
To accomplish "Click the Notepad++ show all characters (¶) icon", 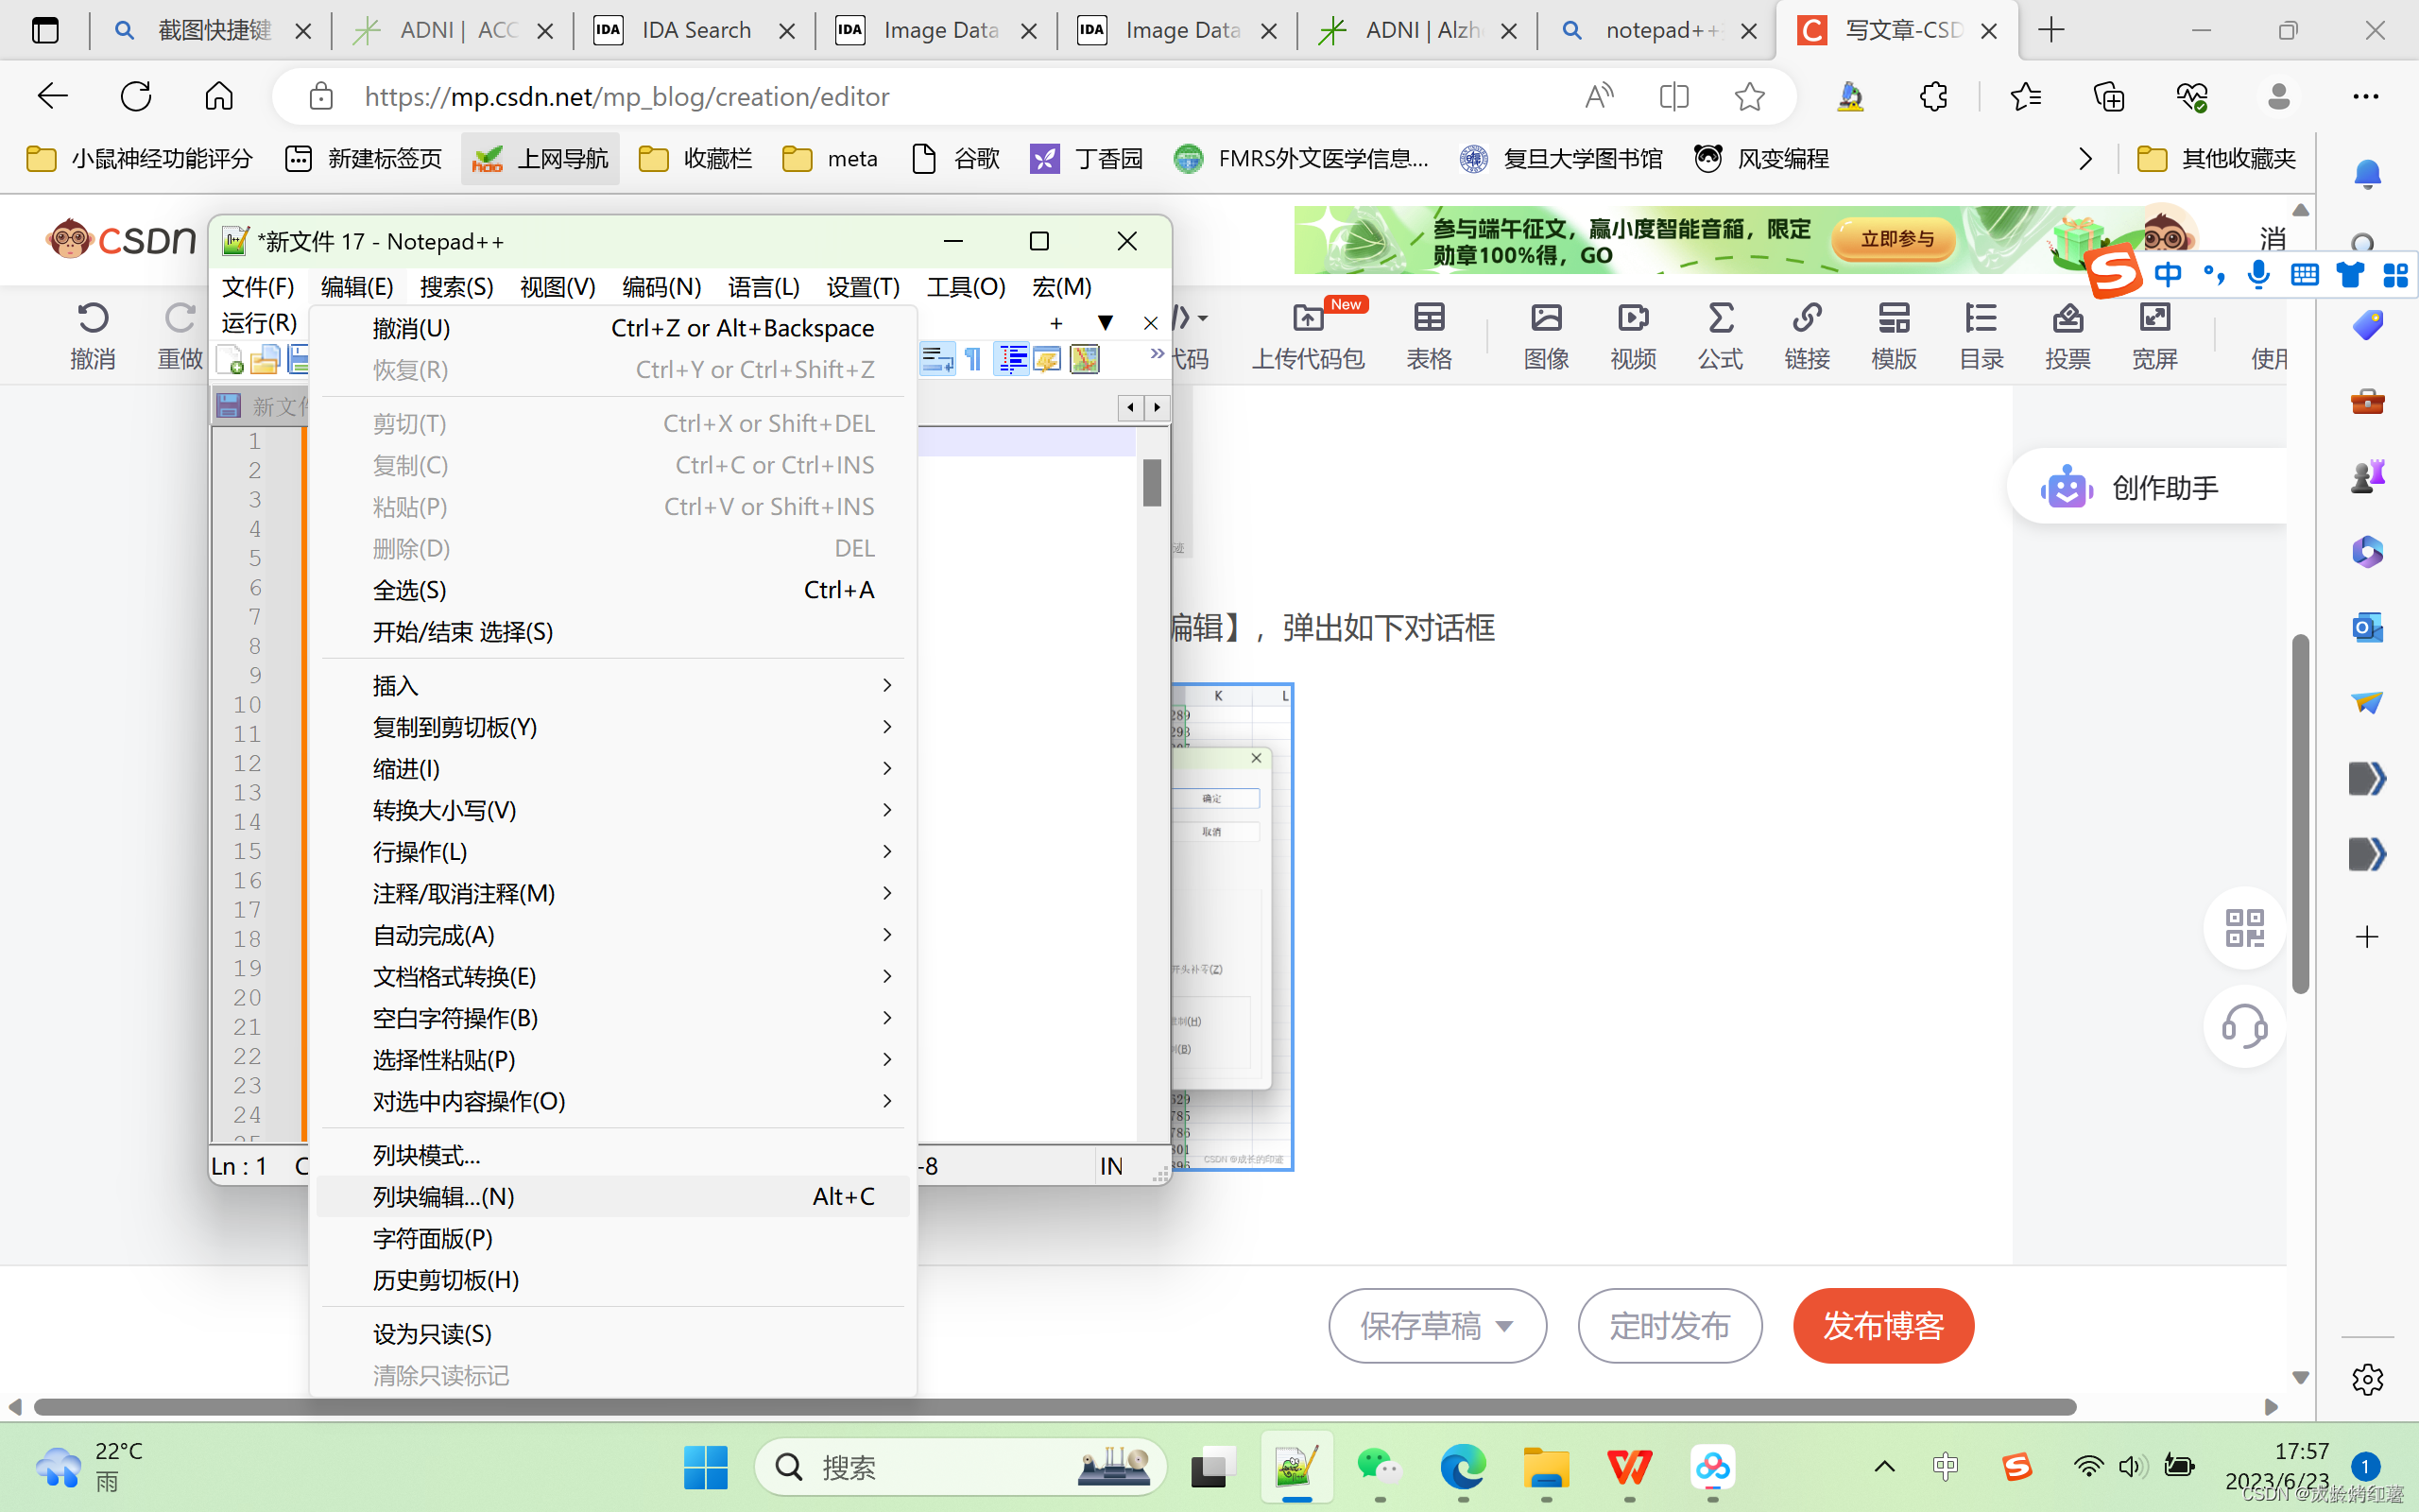I will tap(972, 359).
